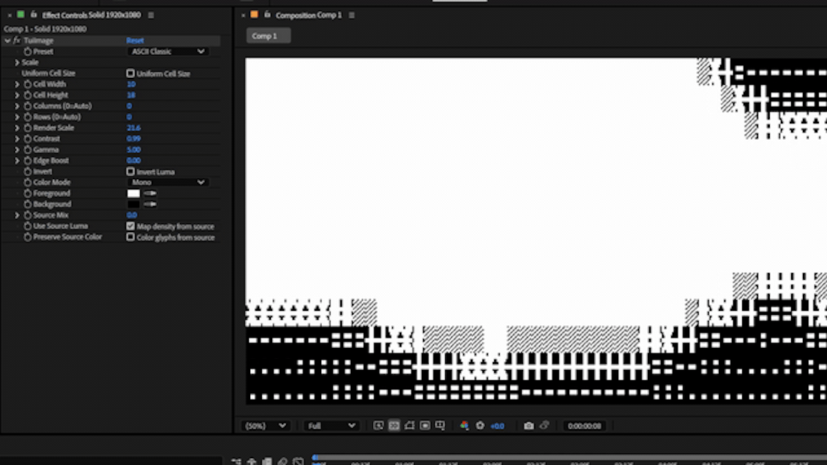Take a snapshot with the camera icon
Screen dimensions: 827x465
pyautogui.click(x=529, y=426)
